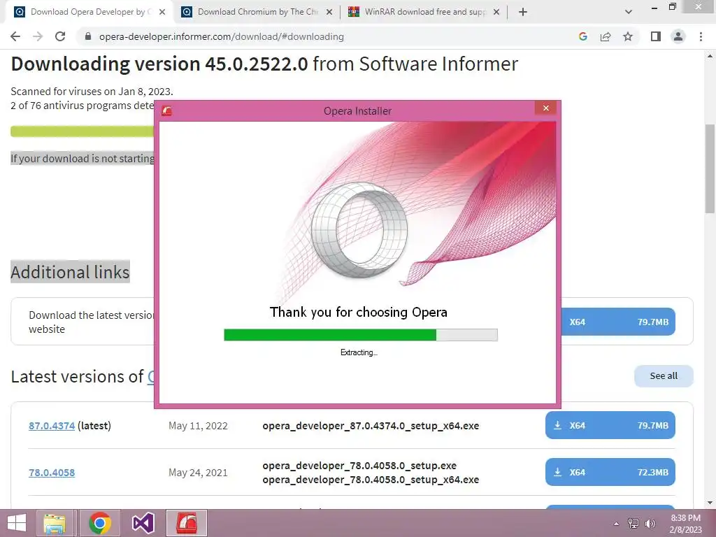Viewport: 716px width, 537px height.
Task: Click the share page icon
Action: 606,36
